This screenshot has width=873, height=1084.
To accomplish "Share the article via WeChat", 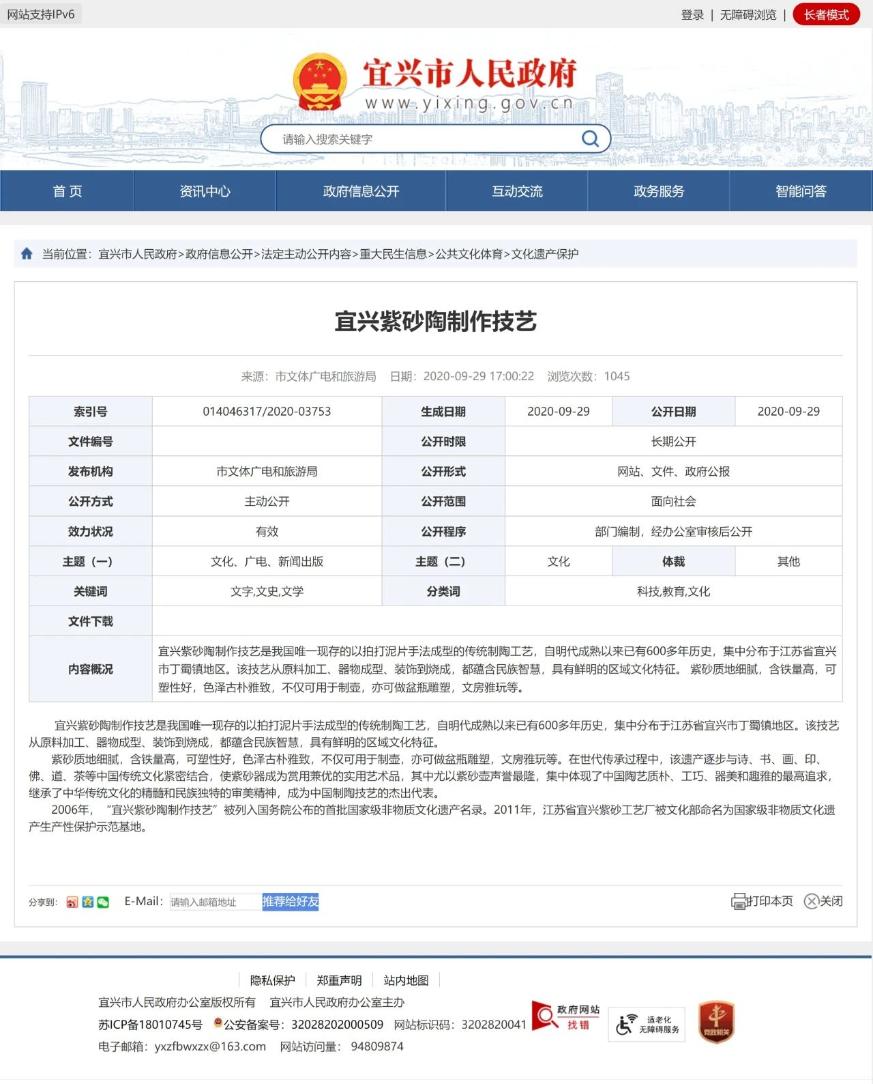I will point(103,902).
